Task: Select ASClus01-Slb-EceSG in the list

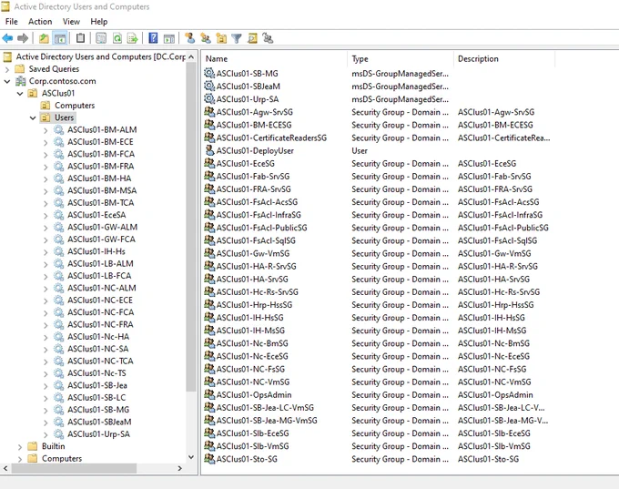Action: 252,433
